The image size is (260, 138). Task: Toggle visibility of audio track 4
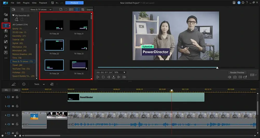pyautogui.click(x=13, y=124)
